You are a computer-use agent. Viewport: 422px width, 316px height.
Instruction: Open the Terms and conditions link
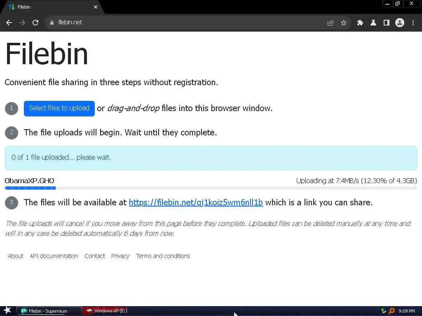point(163,256)
